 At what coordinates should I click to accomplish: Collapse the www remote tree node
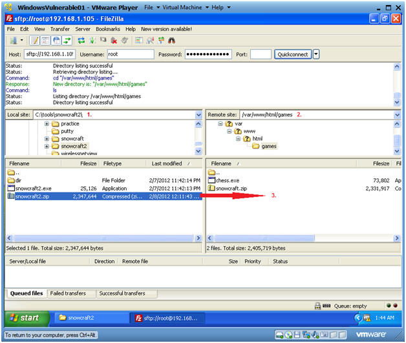pos(229,131)
